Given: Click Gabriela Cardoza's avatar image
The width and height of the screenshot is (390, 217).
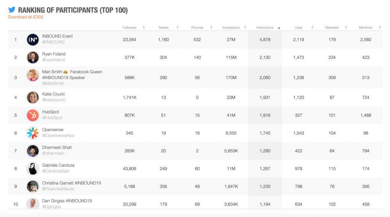Looking at the screenshot, I should 33,169.
